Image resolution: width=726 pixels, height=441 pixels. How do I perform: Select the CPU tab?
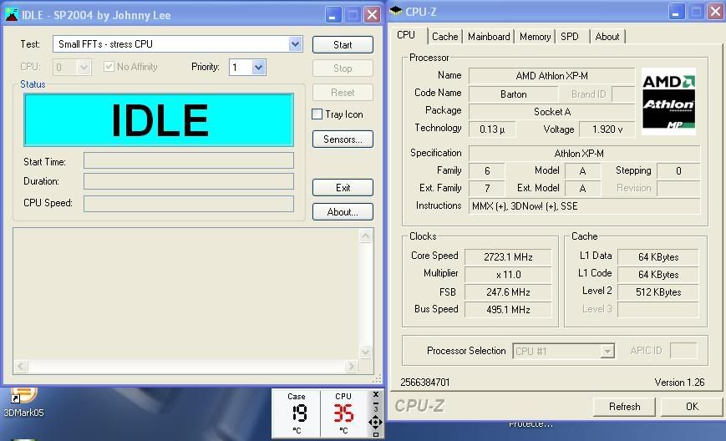tap(406, 35)
